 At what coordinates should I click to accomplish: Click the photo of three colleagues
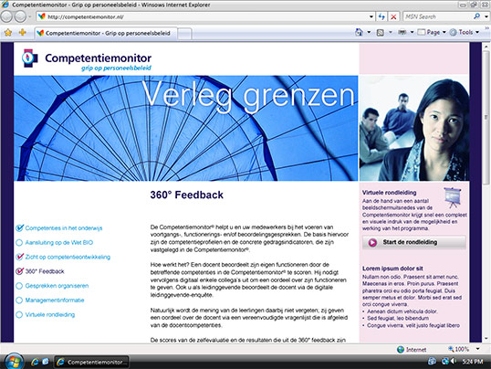pos(414,128)
